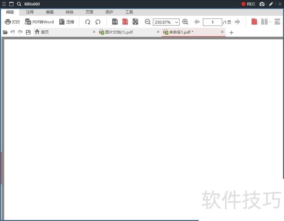The image size is (284, 221).
Task: Click the redo arrow icon
Action: pos(20,32)
